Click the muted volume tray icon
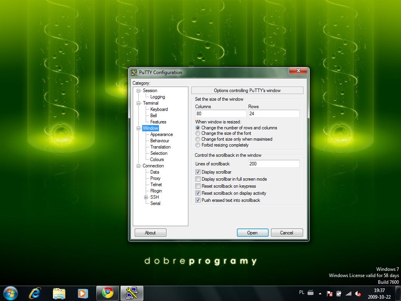Viewport: 401px width, 301px height. [x=358, y=294]
